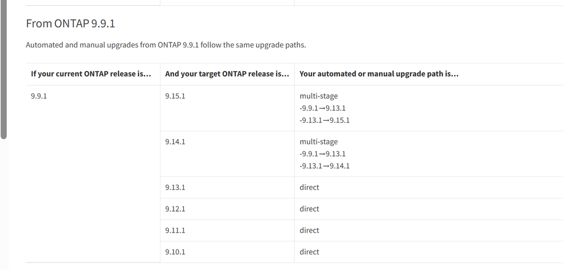Click the vertical scrollbar thumb at left edge
572x270 pixels.
(x=4, y=69)
